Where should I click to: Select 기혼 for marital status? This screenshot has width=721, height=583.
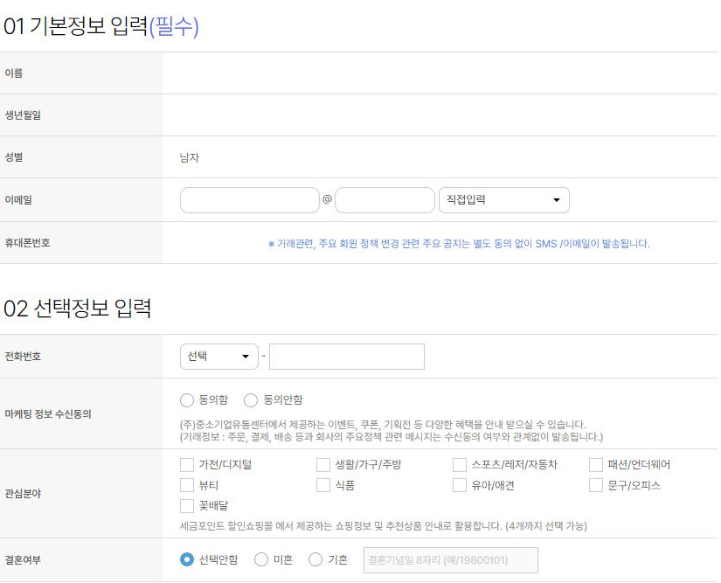coord(315,559)
